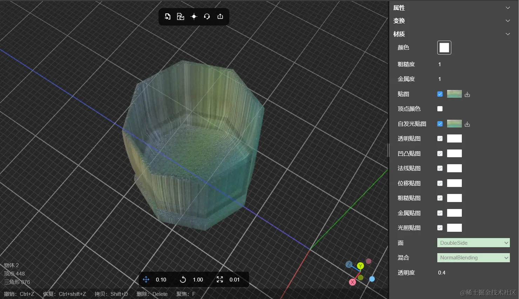The image size is (519, 299).
Task: Select the rotate snap icon
Action: click(x=183, y=279)
